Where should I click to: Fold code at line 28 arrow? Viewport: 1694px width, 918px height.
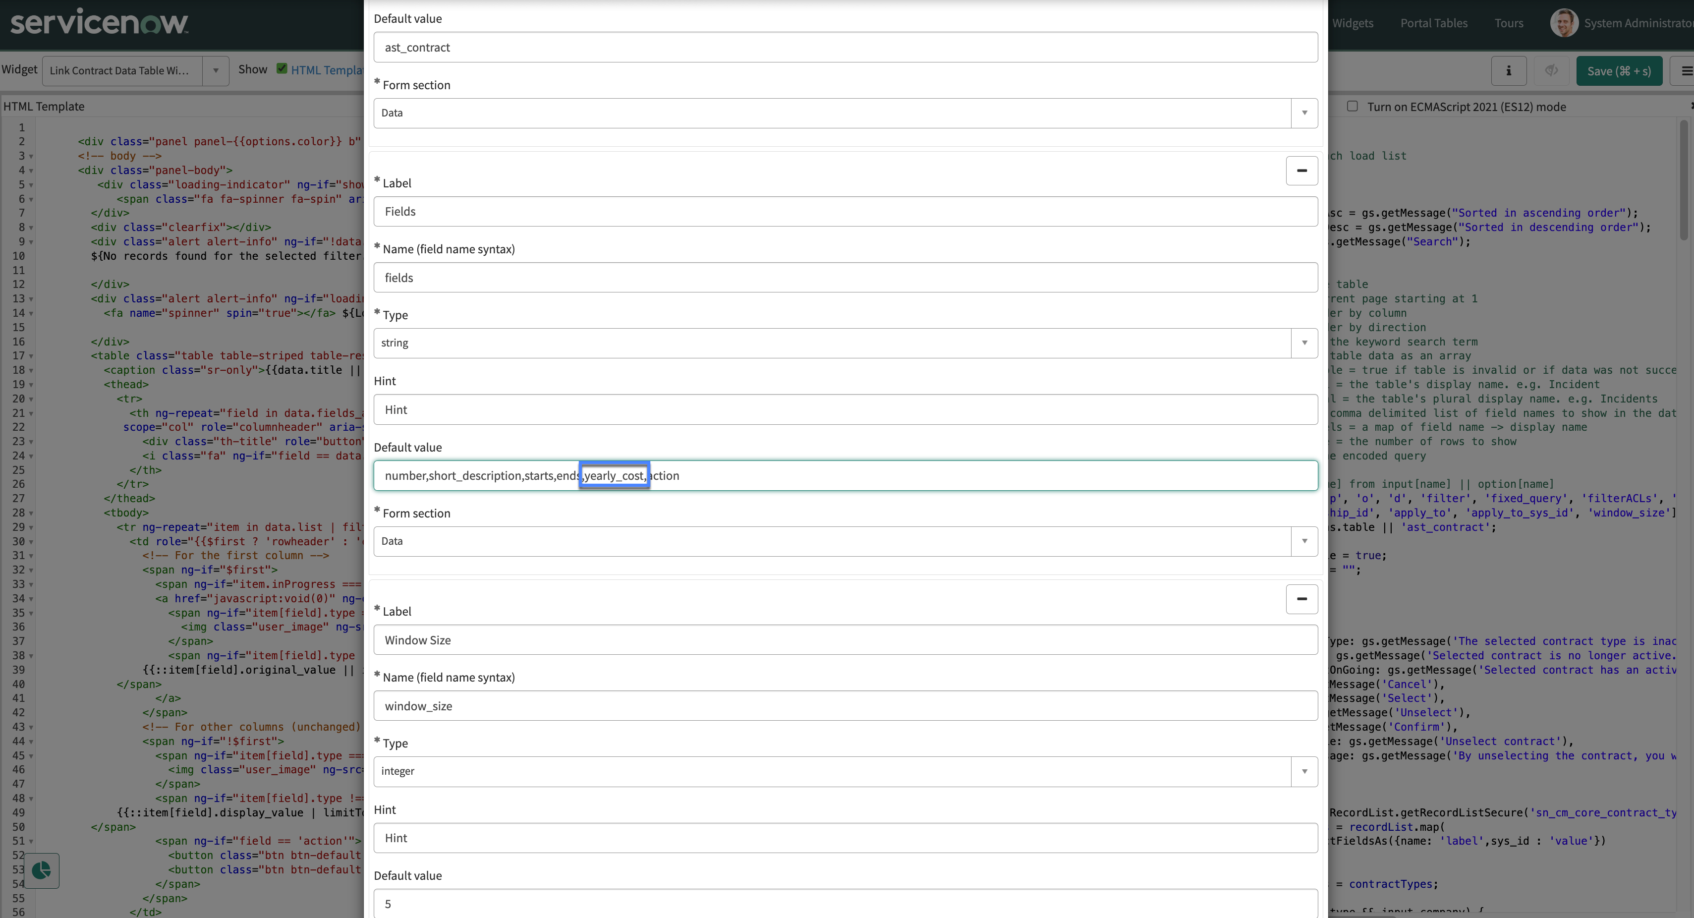(x=31, y=513)
